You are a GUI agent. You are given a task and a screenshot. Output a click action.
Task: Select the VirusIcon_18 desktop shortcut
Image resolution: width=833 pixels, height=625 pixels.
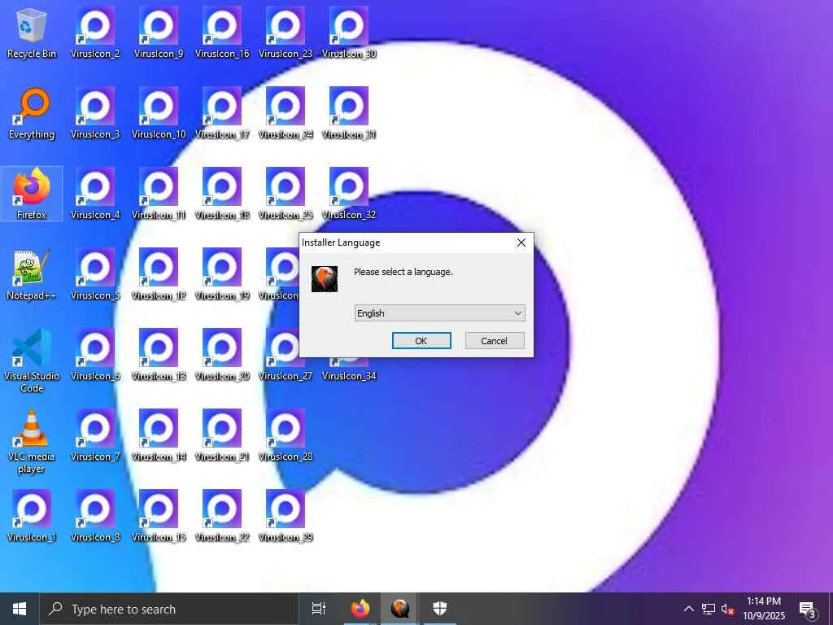point(222,194)
